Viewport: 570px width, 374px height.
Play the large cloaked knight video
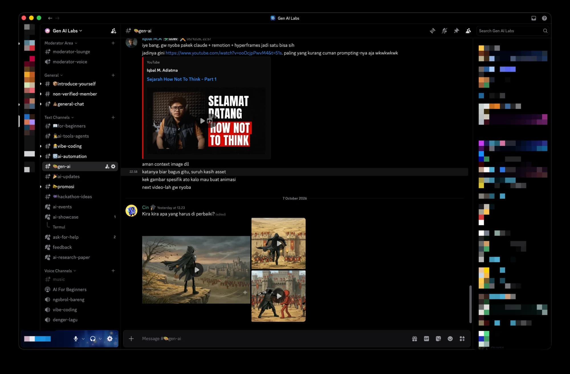(x=196, y=270)
